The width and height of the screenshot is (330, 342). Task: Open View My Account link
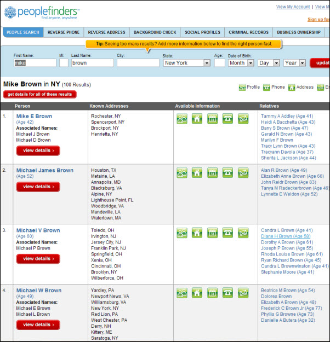[293, 7]
